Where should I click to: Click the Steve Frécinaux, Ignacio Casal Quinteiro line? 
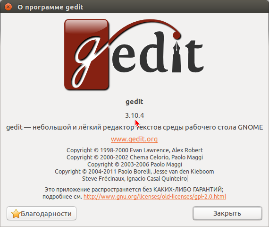pyautogui.click(x=134, y=179)
